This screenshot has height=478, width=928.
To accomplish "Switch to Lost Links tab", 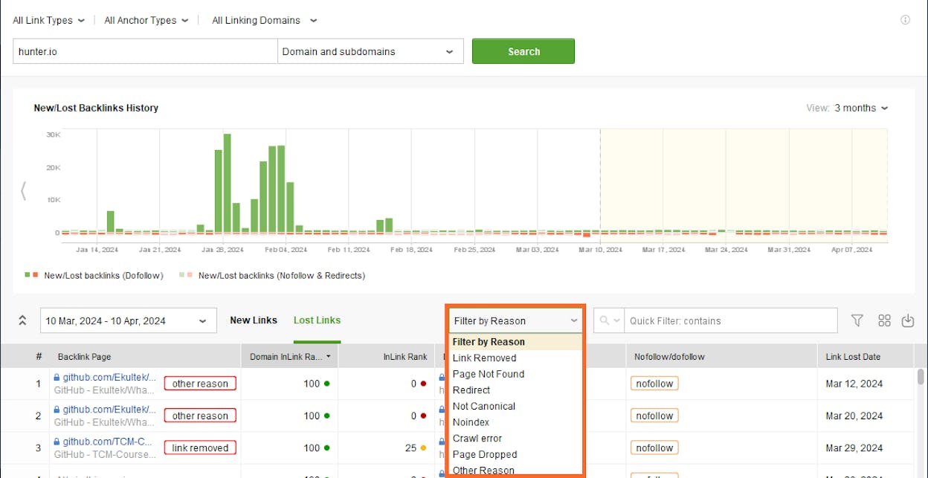I will 317,320.
